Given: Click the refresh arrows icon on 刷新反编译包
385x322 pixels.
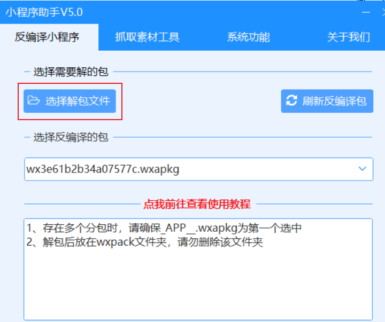Looking at the screenshot, I should (x=291, y=100).
